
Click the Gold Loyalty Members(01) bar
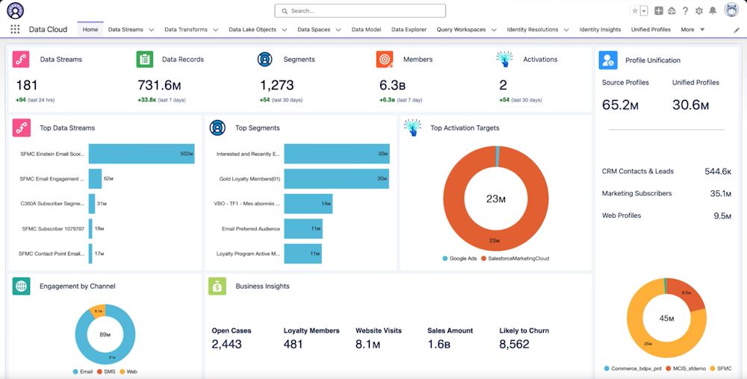click(x=336, y=179)
